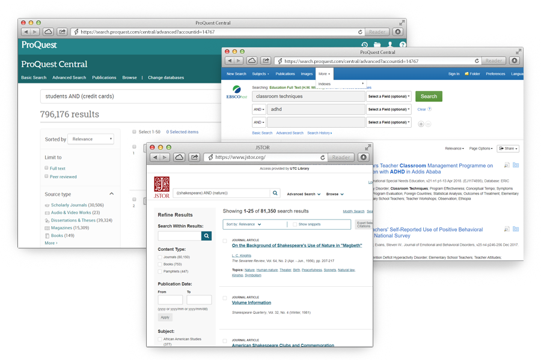Reload page in the EBSCO window

click(477, 61)
